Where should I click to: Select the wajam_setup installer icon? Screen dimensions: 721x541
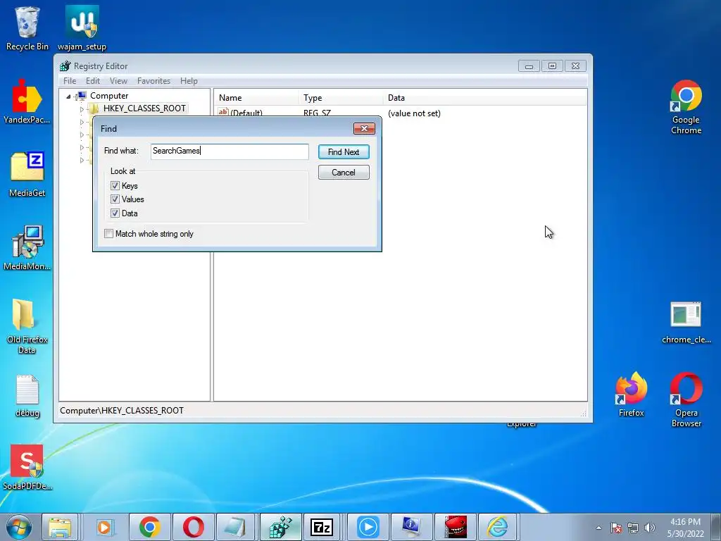point(82,27)
